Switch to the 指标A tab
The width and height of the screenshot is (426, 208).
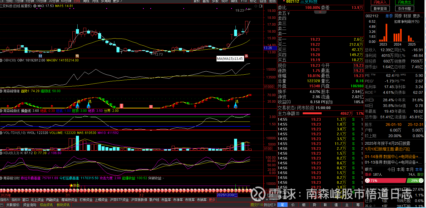point(5,200)
